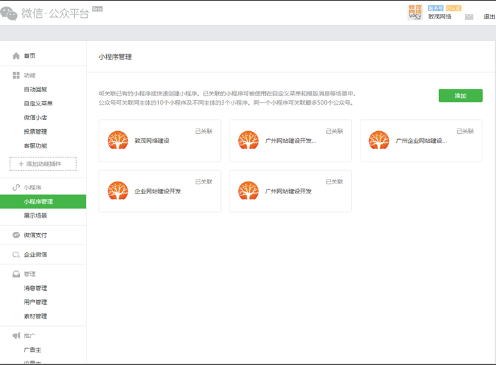496x365 pixels.
Task: Open the mail envelope icon in header
Action: 469,17
